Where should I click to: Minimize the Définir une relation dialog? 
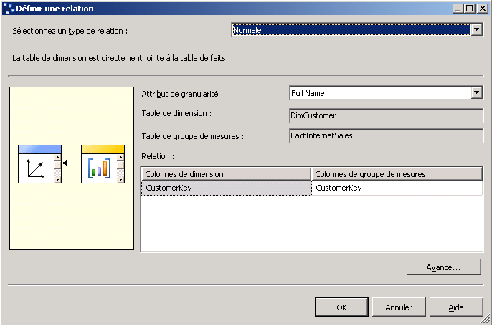tap(458, 8)
